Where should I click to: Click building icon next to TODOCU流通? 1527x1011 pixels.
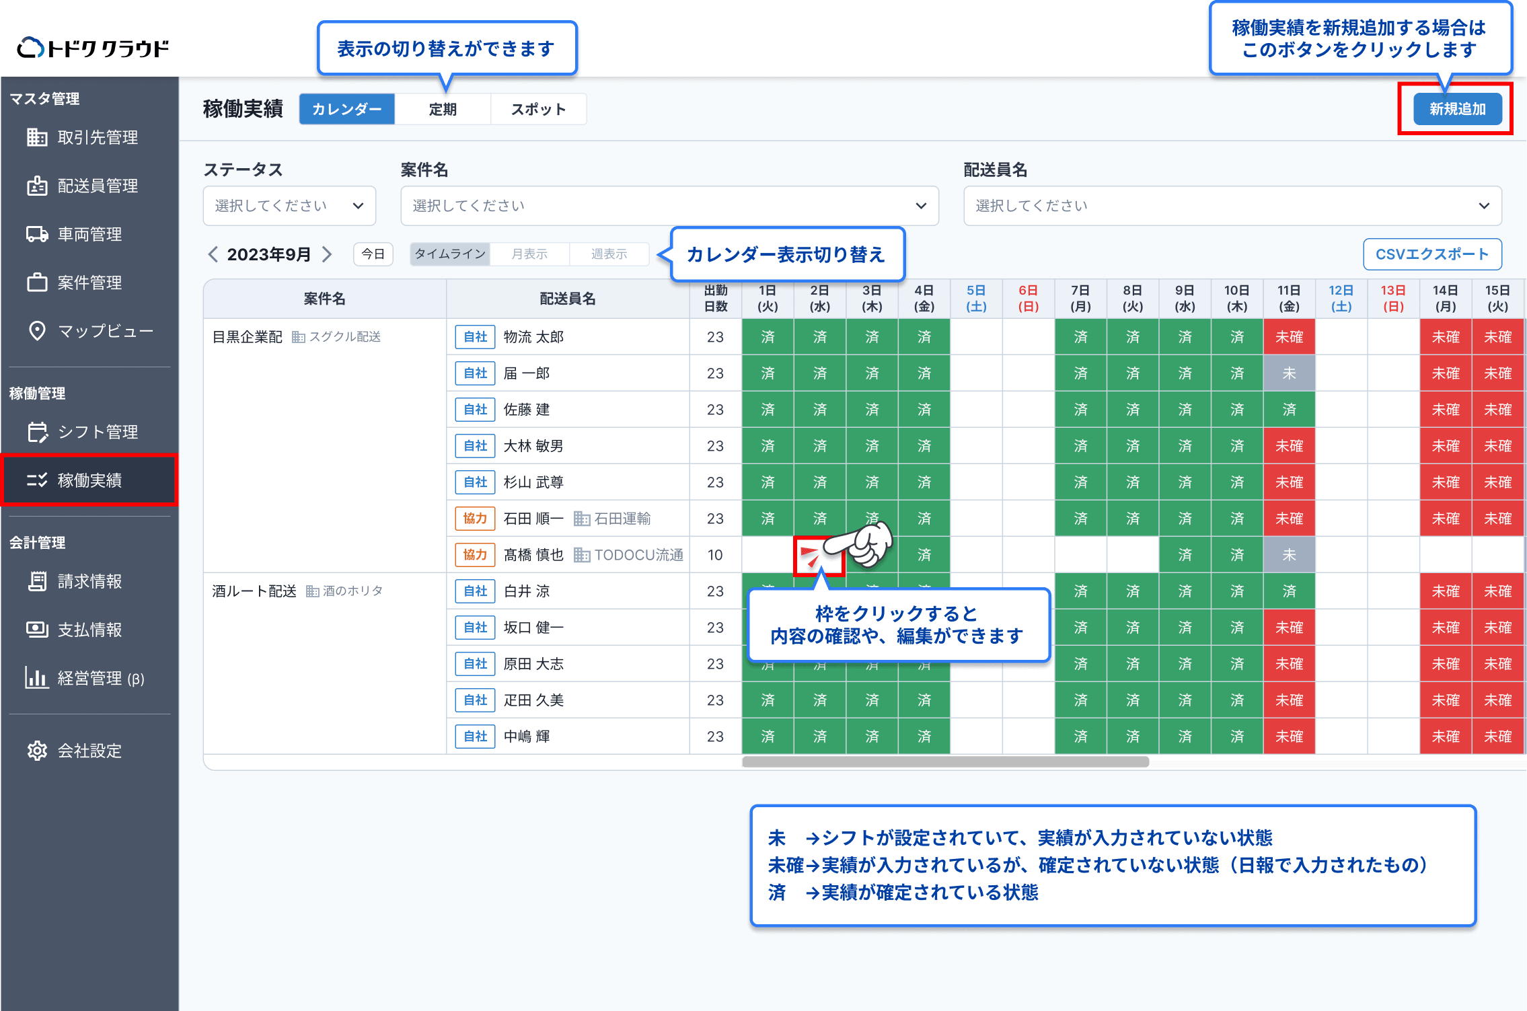[x=582, y=555]
